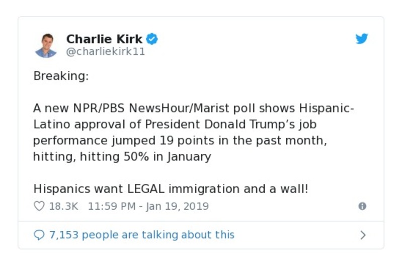Image resolution: width=402 pixels, height=267 pixels.
Task: Open the 11:59 PM - Jan 19, 2019 timestamp
Action: pyautogui.click(x=148, y=206)
